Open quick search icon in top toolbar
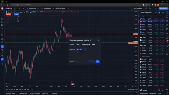 click(x=146, y=8)
